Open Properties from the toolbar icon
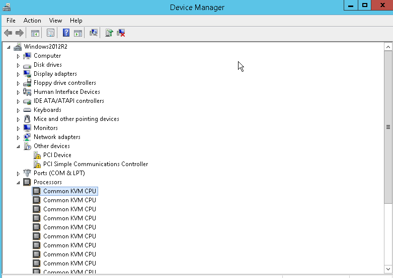 click(50, 33)
